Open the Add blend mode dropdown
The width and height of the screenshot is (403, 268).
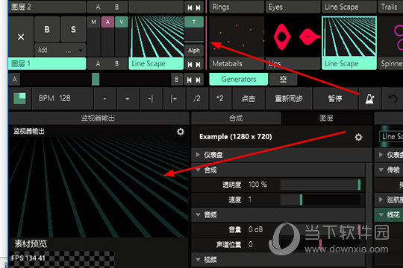60,50
